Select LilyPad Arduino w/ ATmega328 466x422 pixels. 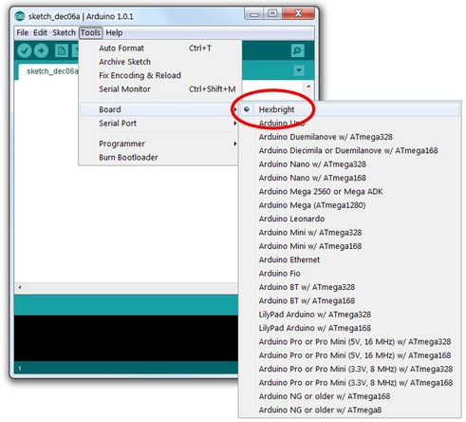[349, 315]
